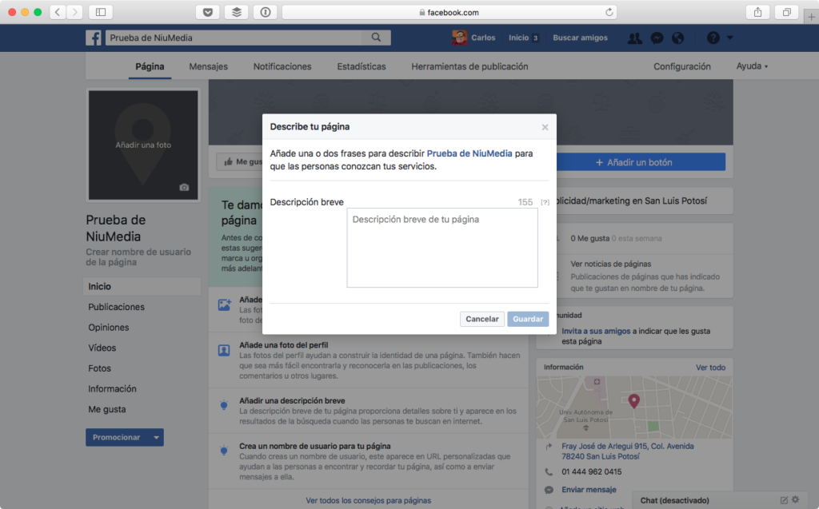The image size is (819, 509).
Task: Close the Describe tu página dialog
Action: [x=545, y=127]
